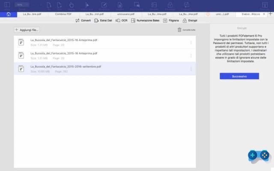Open the Combina PDF tab
The width and height of the screenshot is (274, 171).
click(x=63, y=14)
